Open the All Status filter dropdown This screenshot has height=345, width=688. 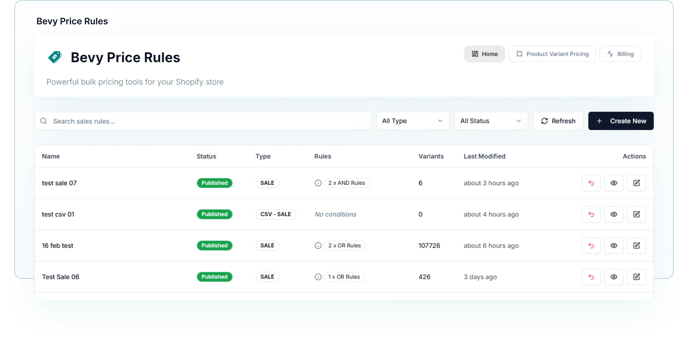[x=491, y=121]
